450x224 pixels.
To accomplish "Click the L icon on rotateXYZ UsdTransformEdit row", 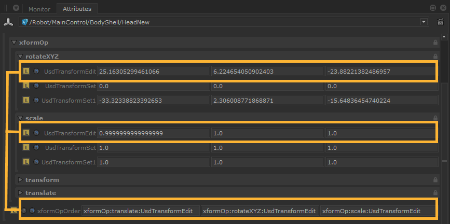I will click(26, 71).
